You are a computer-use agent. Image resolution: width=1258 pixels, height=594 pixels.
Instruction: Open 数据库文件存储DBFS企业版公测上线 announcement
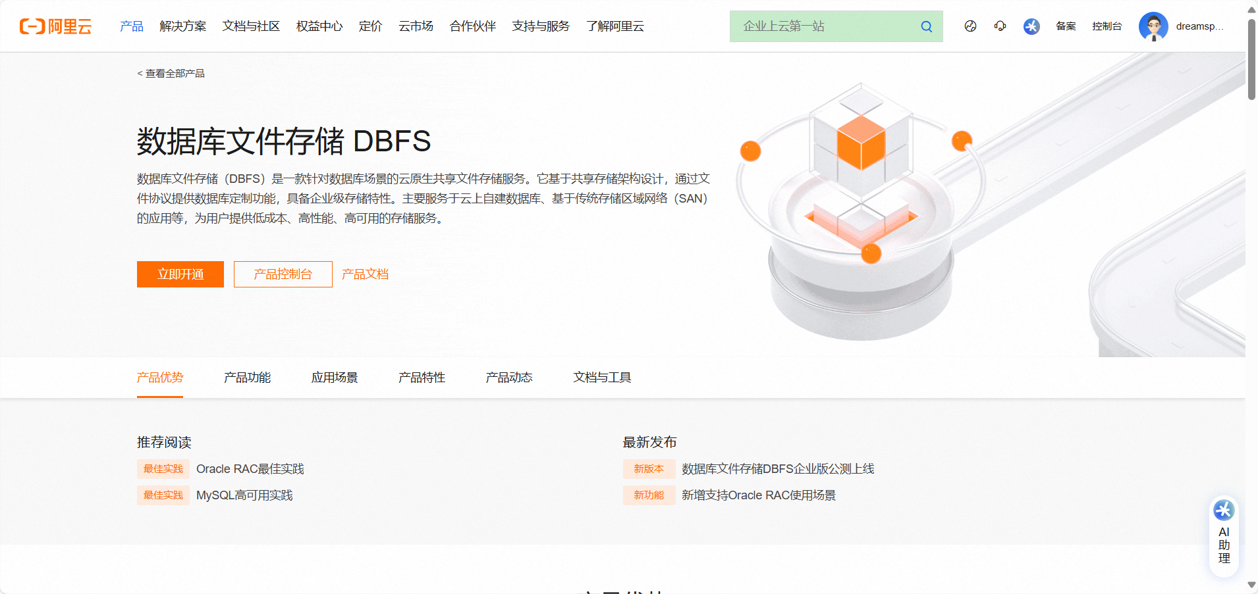[778, 469]
